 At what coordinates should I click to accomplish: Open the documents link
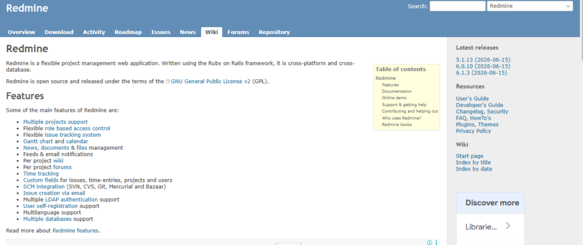(55, 148)
